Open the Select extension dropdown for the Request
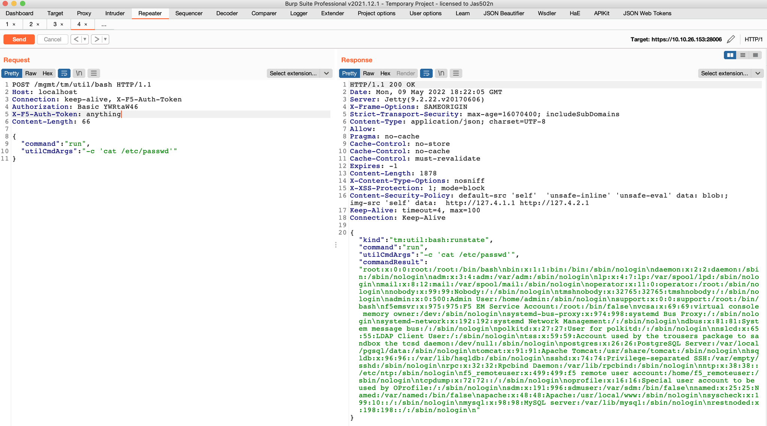Viewport: 767px width, 426px height. click(x=299, y=73)
